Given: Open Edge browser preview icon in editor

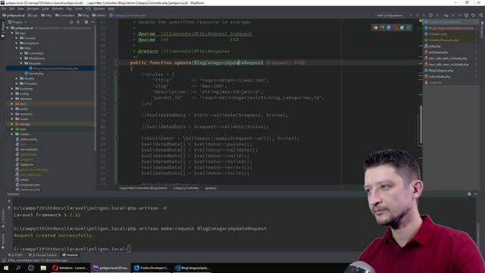Looking at the screenshot, I should pyautogui.click(x=408, y=27).
